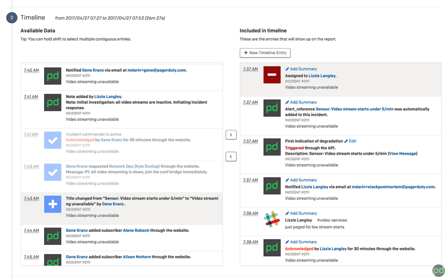Select the PagerDuty icon on Lizzie Langley's note entry
This screenshot has width=448, height=280.
pyautogui.click(x=52, y=102)
